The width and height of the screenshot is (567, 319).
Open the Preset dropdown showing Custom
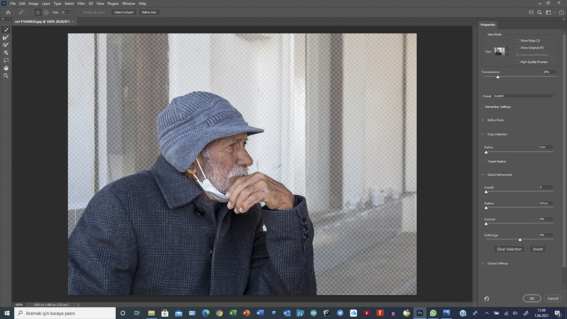[x=524, y=96]
